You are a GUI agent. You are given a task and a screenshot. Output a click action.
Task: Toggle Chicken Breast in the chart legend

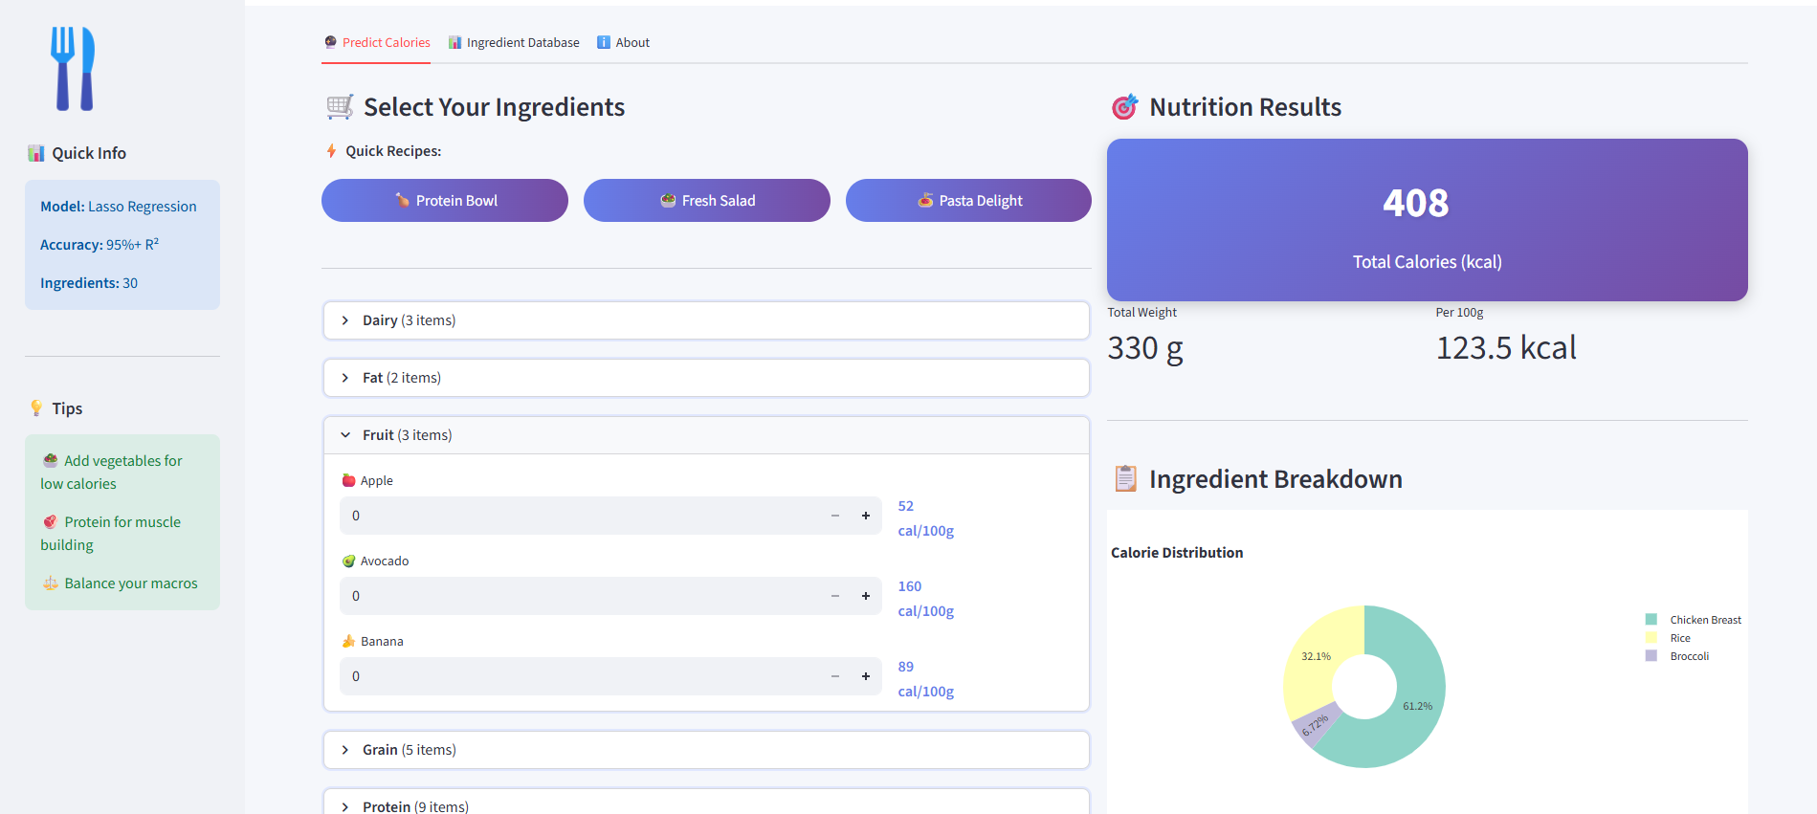click(1651, 620)
